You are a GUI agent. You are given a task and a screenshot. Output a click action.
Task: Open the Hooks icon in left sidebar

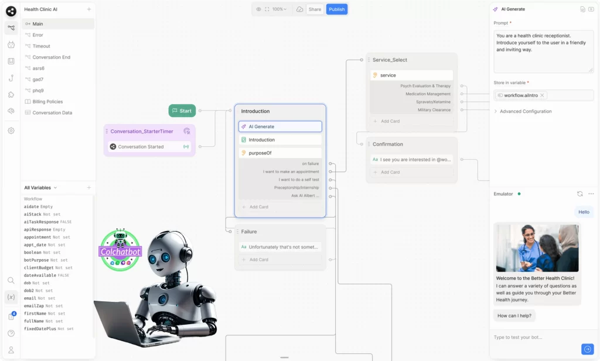point(11,78)
